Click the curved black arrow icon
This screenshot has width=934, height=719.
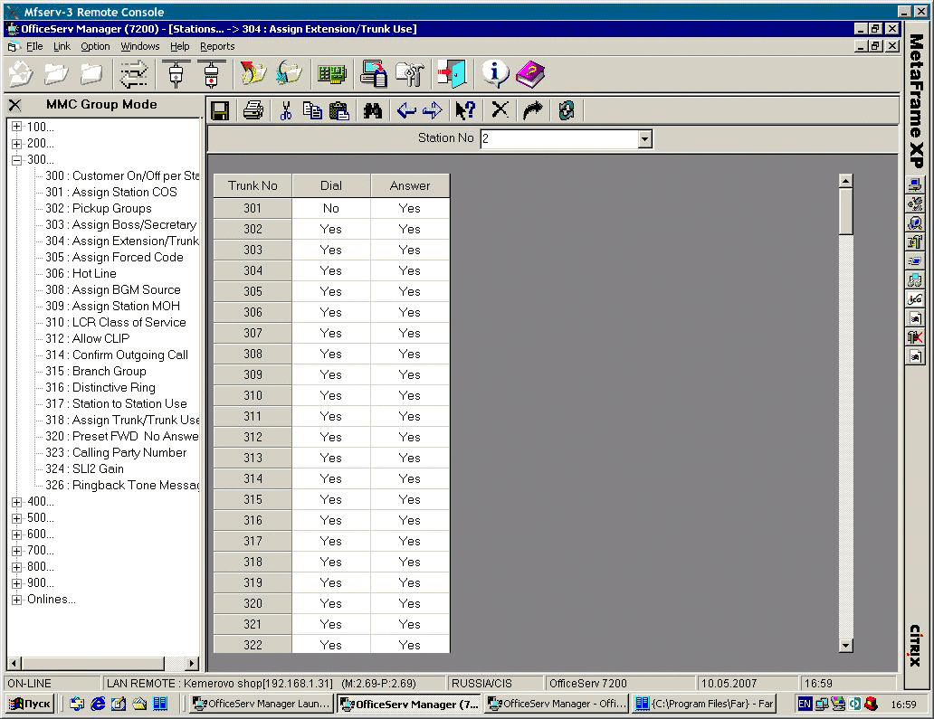532,110
